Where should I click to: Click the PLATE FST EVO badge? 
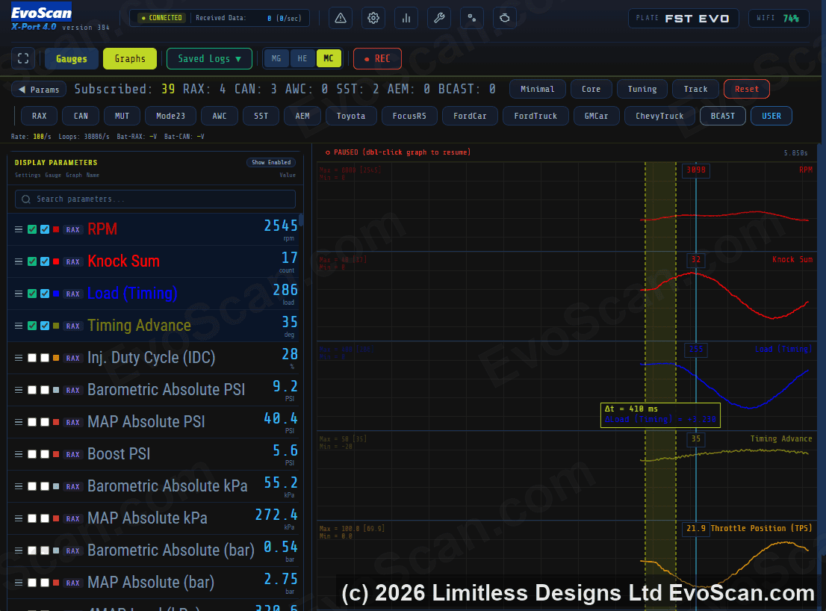(x=683, y=19)
